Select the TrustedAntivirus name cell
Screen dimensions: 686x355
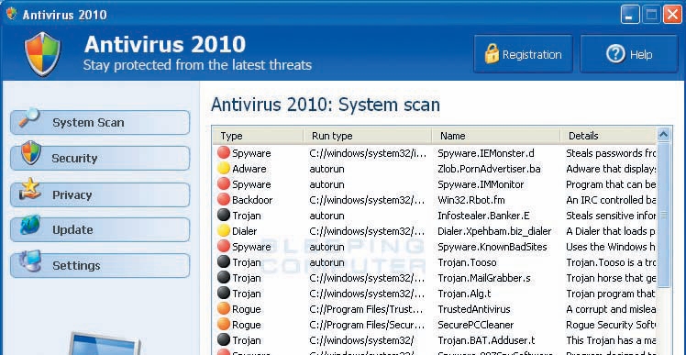[474, 309]
